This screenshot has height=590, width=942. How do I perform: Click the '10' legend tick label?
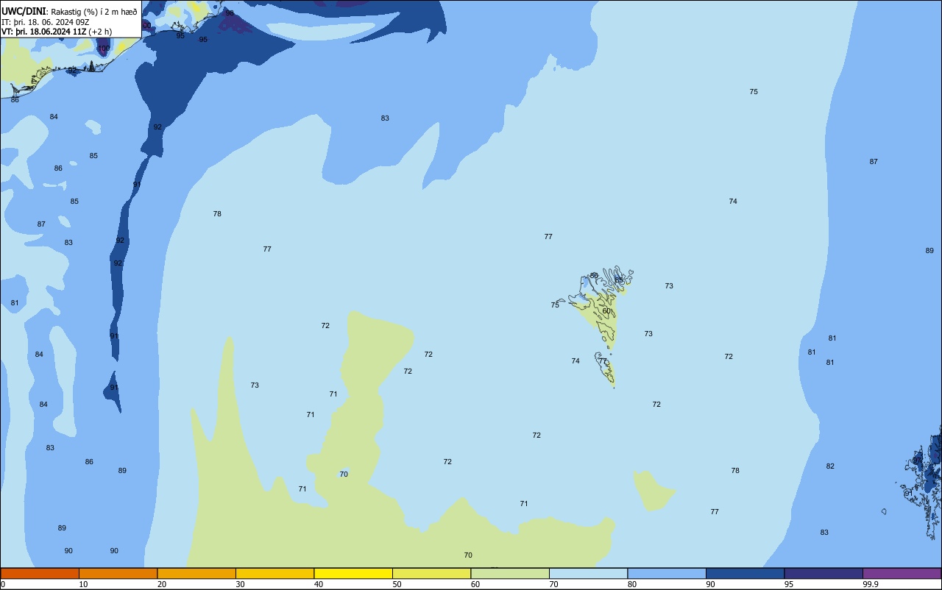point(83,584)
